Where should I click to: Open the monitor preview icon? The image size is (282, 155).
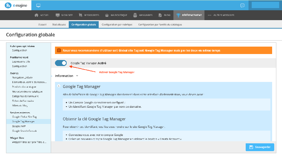tap(38, 6)
